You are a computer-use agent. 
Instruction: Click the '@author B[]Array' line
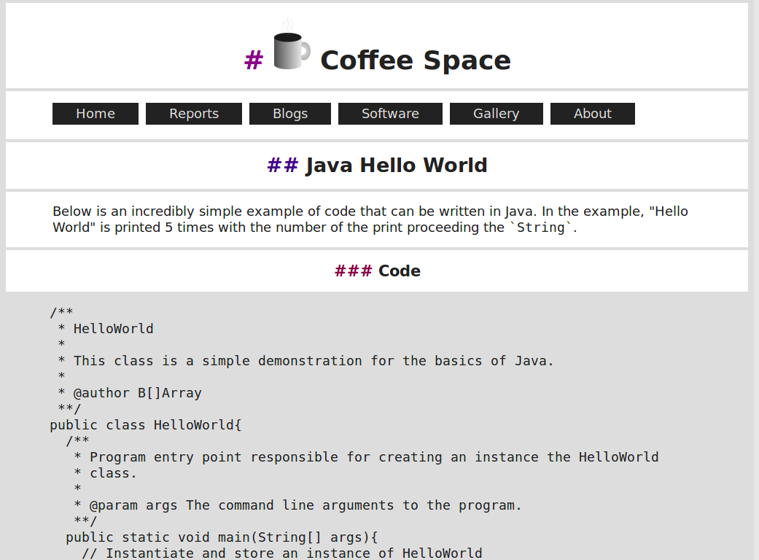tap(130, 393)
